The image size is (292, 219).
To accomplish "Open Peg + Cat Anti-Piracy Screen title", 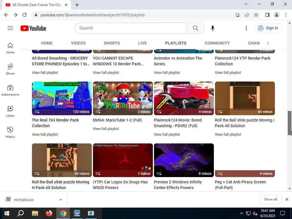I will pyautogui.click(x=240, y=185).
